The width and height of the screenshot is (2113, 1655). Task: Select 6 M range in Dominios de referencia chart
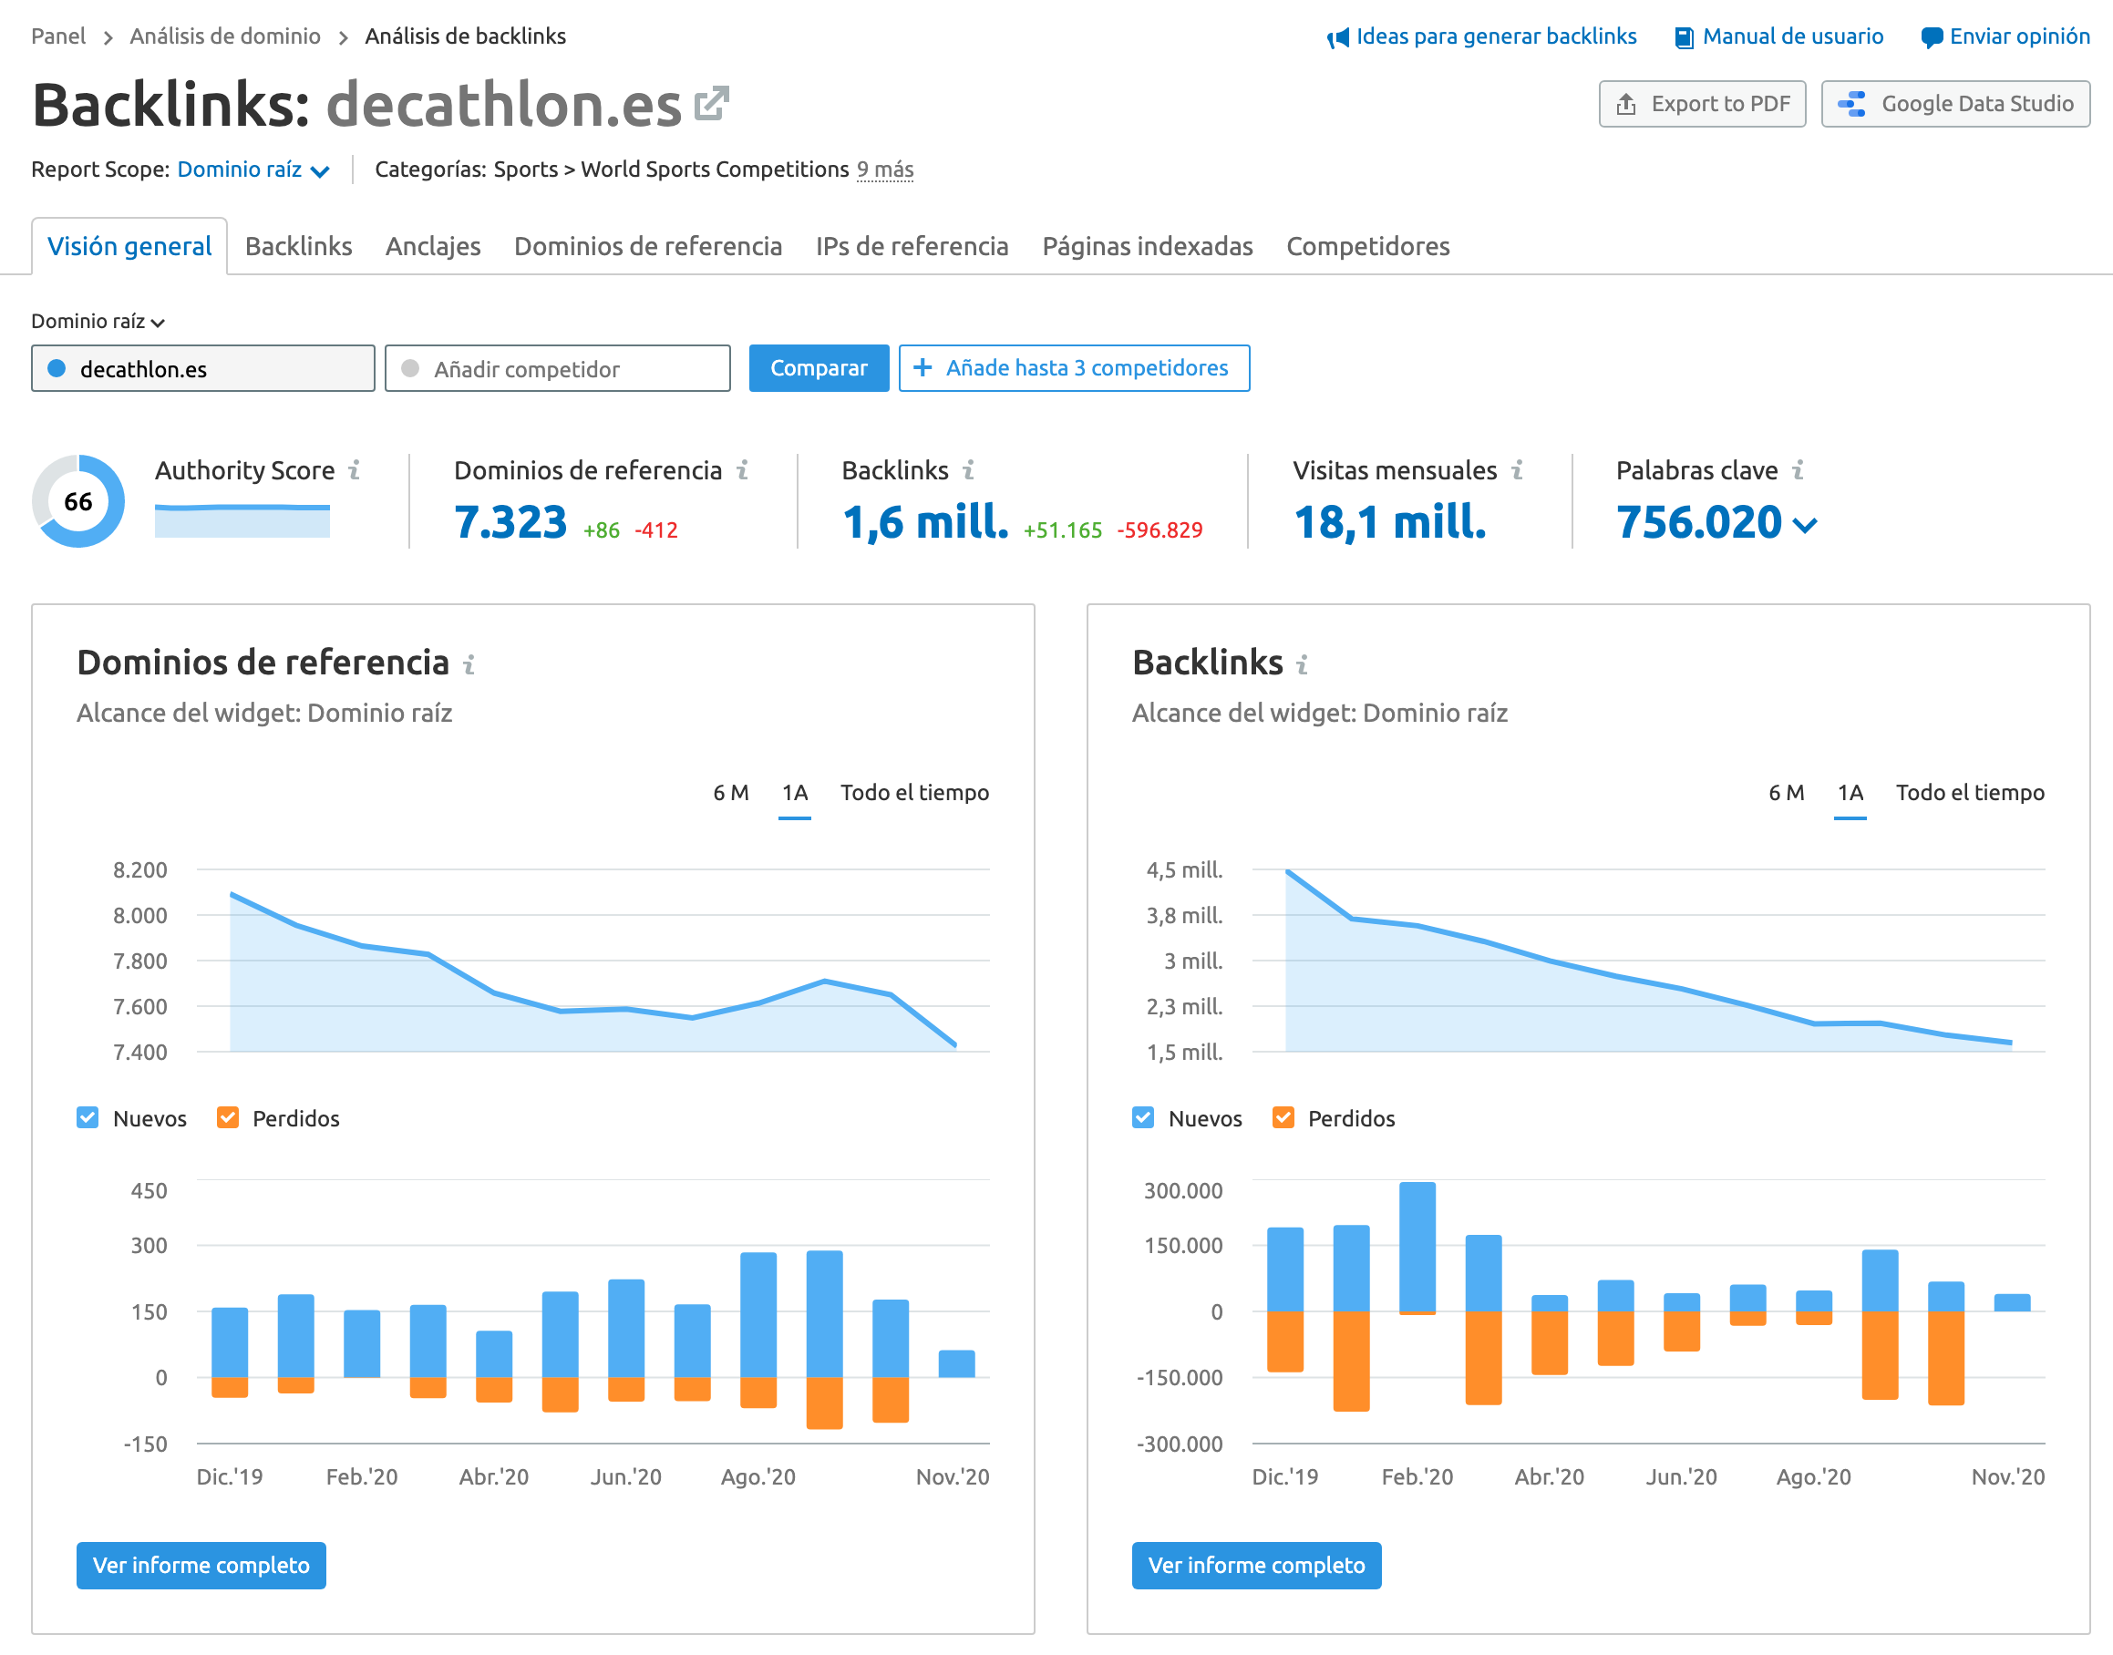pyautogui.click(x=731, y=793)
